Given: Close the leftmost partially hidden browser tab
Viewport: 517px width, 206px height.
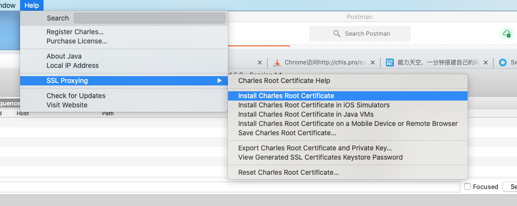Looking at the screenshot, I should pos(260,62).
